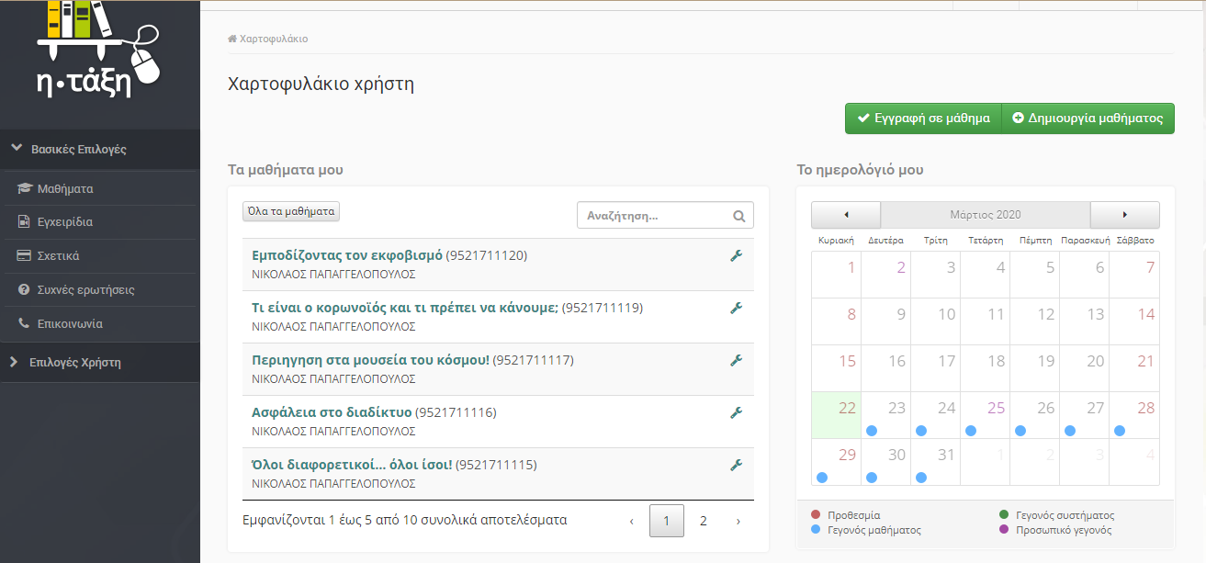Click wrench icon for Ασφάλεια στο διαδίκτυο
This screenshot has height=563, width=1206.
[736, 412]
